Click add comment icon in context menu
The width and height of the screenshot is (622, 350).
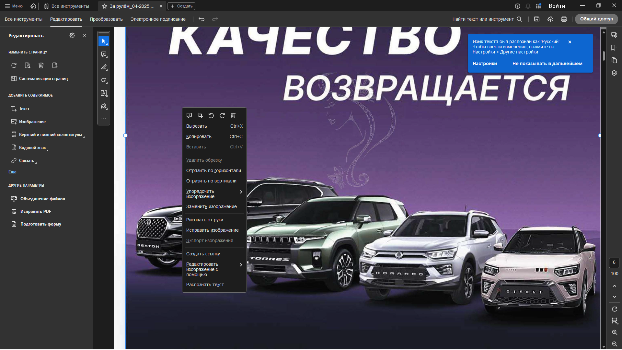click(x=189, y=115)
